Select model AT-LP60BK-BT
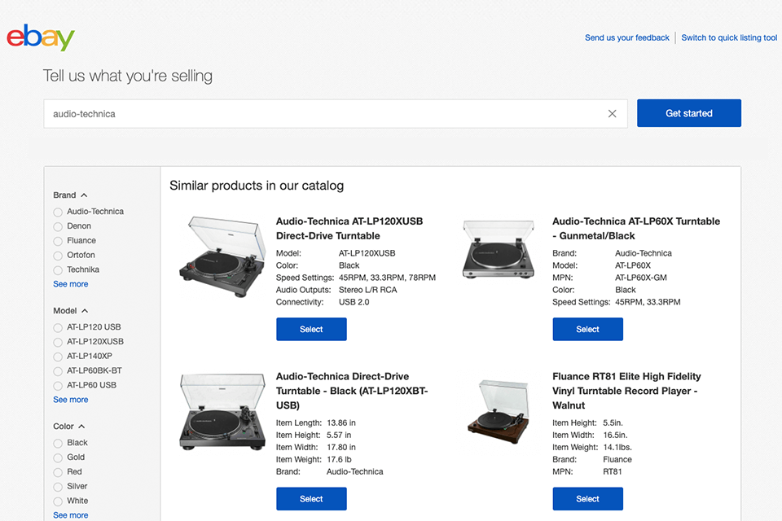The width and height of the screenshot is (782, 521). [58, 371]
